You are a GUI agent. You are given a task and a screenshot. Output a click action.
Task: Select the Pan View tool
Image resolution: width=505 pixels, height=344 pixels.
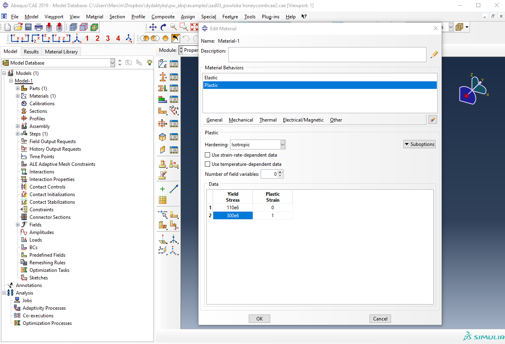tap(153, 27)
